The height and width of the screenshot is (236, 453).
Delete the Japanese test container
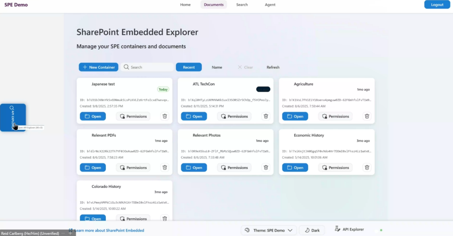click(165, 116)
